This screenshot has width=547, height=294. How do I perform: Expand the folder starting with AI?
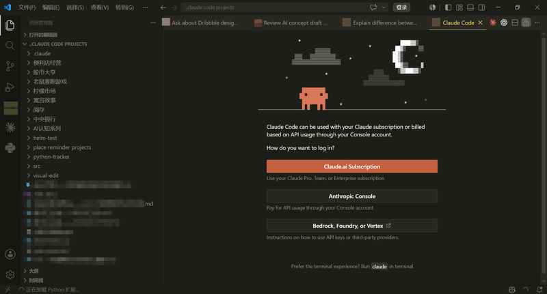click(x=46, y=129)
